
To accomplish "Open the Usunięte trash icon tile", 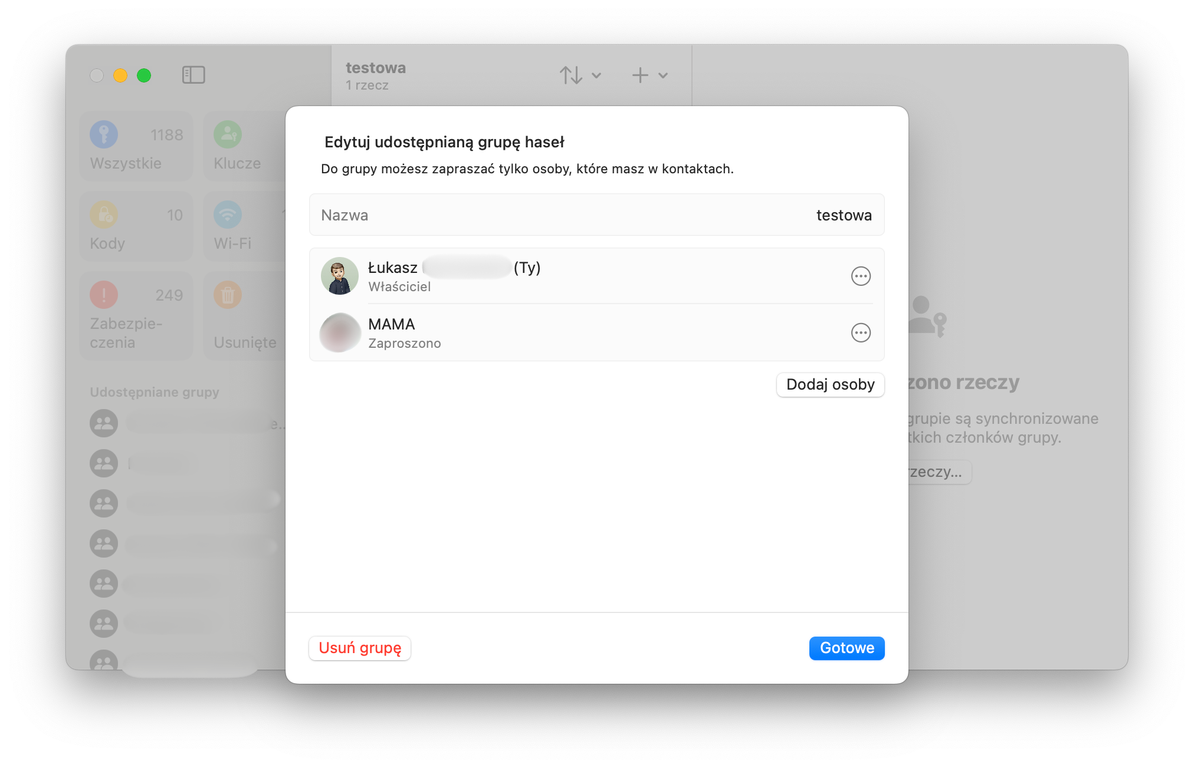I will 228,295.
